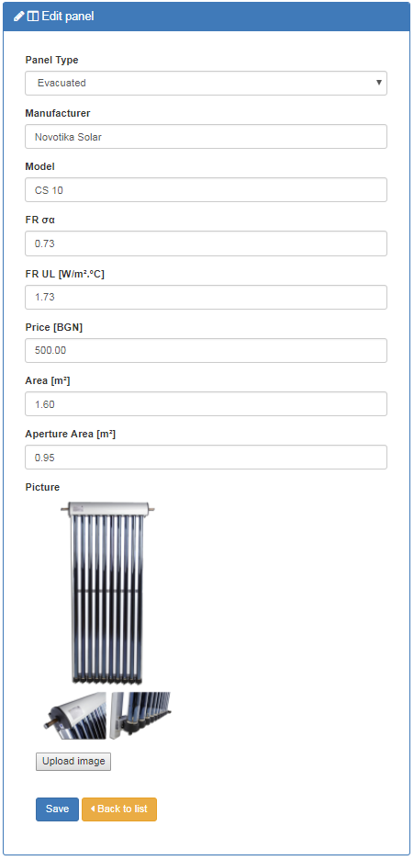This screenshot has width=414, height=860.
Task: Select the FR UL value field
Action: click(206, 298)
